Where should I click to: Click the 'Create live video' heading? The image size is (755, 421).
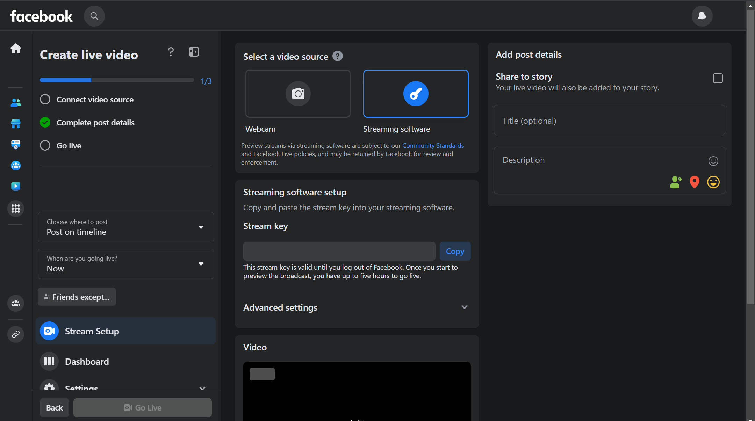click(89, 55)
